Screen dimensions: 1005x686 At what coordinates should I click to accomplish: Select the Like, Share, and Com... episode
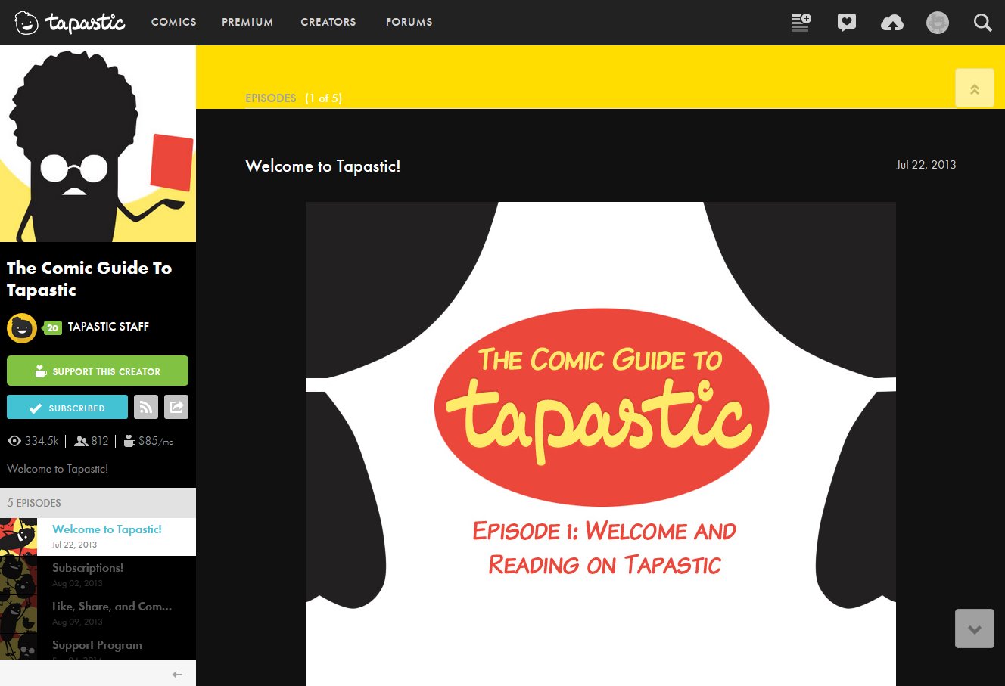pyautogui.click(x=98, y=613)
